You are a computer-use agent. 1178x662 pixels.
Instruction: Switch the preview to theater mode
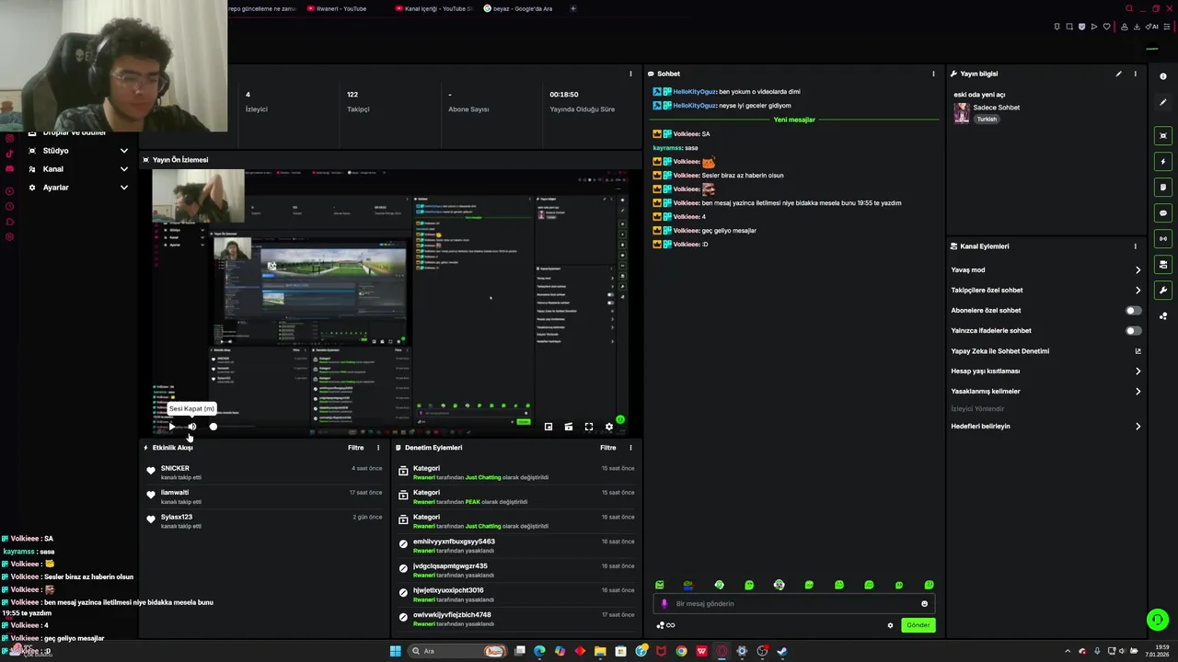point(569,427)
